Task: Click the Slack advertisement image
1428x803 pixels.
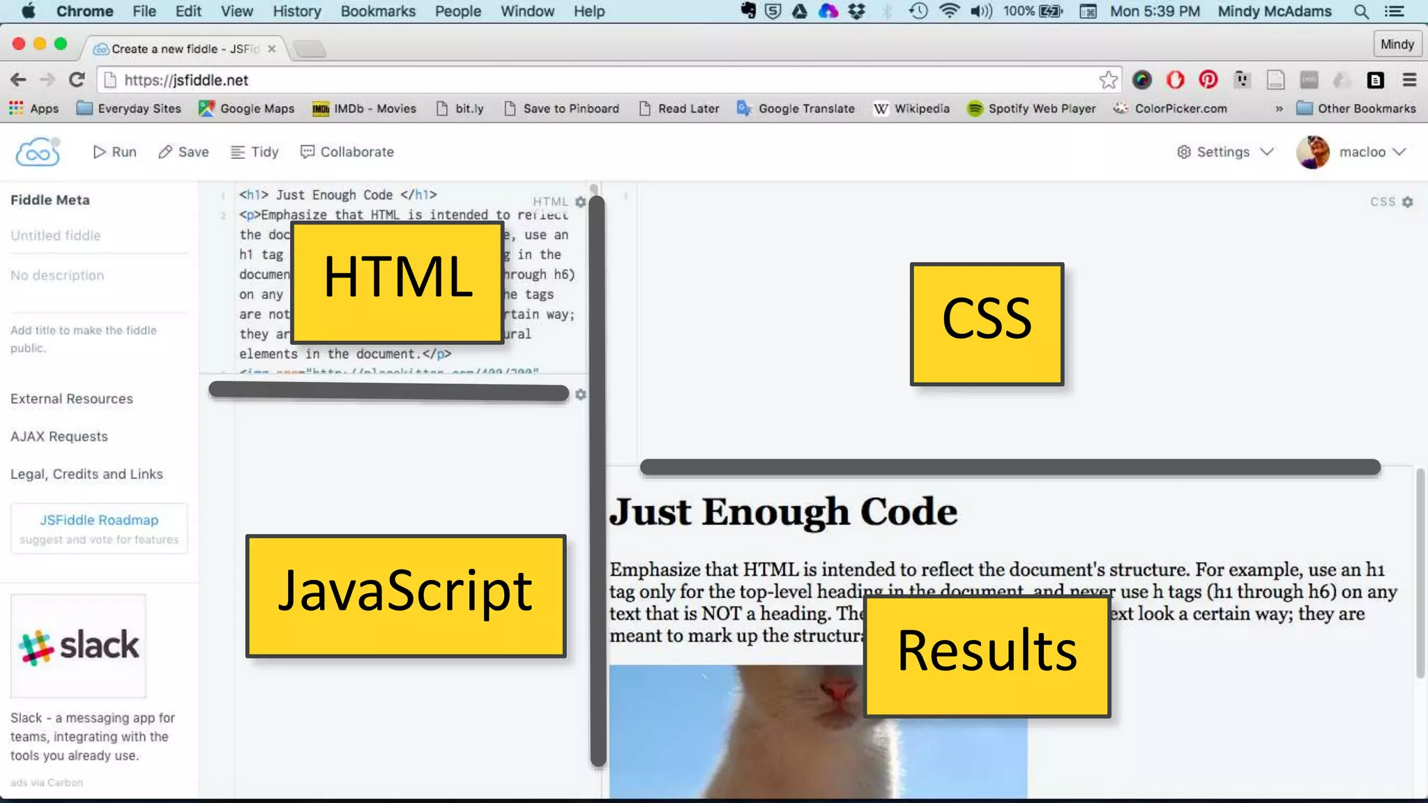Action: [x=78, y=645]
